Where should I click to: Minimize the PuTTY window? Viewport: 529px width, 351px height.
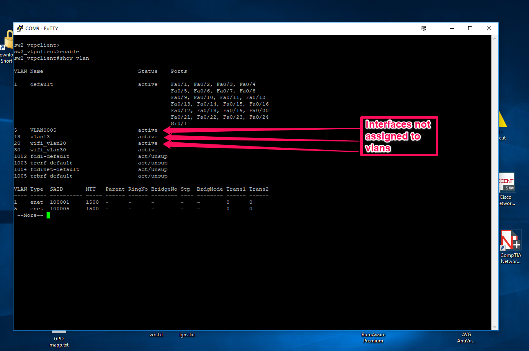(451, 28)
